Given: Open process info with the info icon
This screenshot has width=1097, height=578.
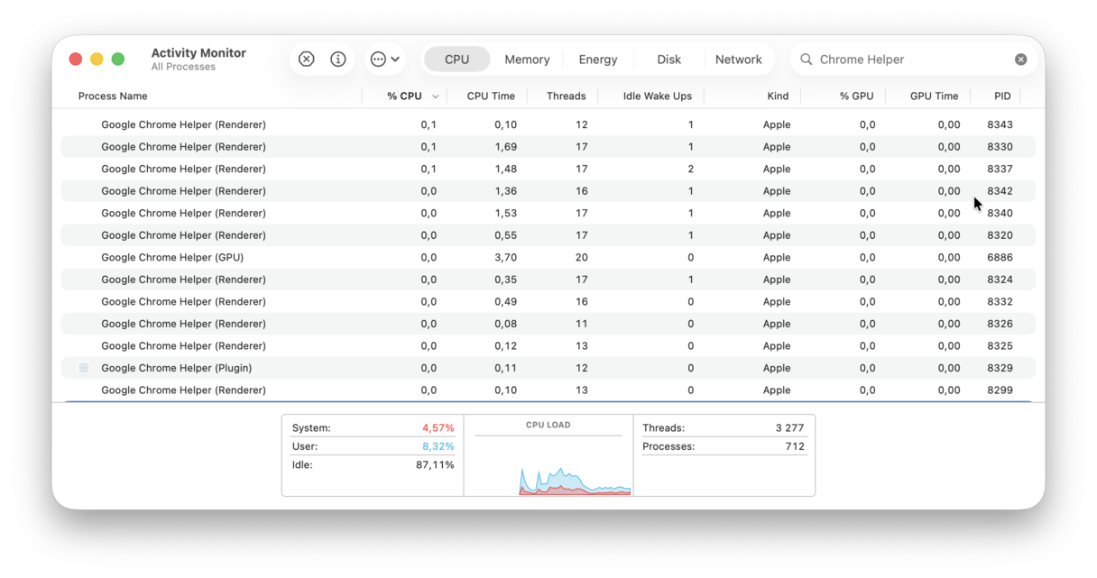Looking at the screenshot, I should pyautogui.click(x=338, y=59).
